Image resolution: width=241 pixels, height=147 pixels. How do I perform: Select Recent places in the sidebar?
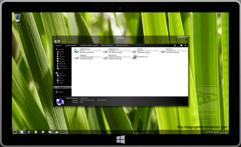[x=62, y=68]
